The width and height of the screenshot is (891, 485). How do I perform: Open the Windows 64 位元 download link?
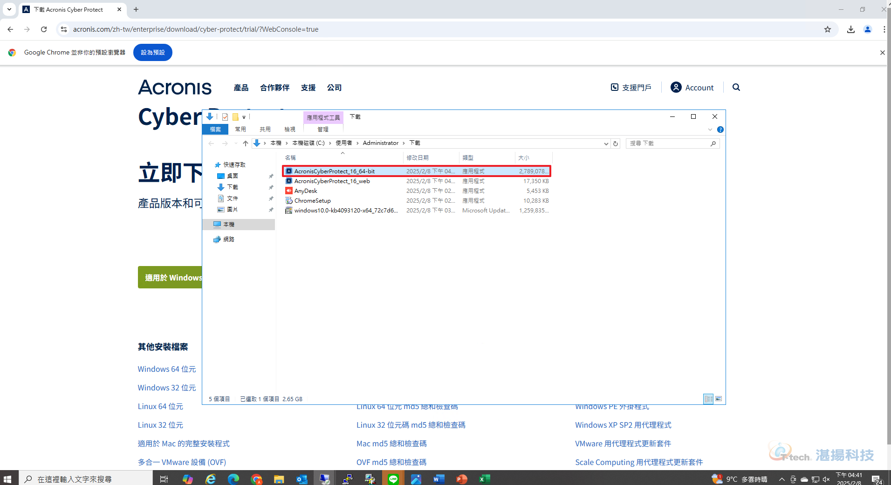[x=167, y=369]
